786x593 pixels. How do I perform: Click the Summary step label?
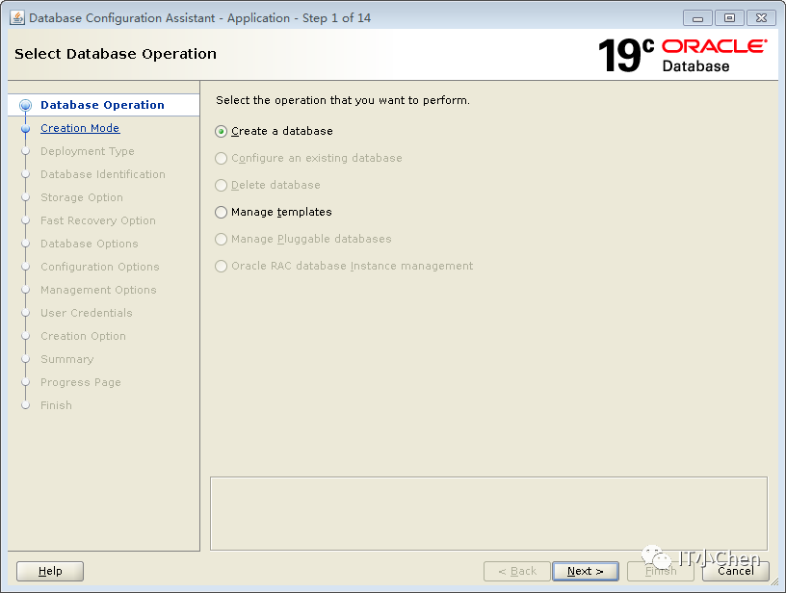coord(67,359)
